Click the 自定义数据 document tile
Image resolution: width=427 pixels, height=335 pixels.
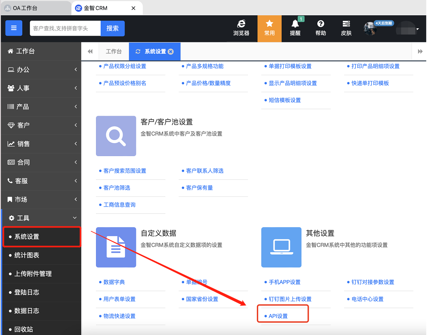click(116, 247)
